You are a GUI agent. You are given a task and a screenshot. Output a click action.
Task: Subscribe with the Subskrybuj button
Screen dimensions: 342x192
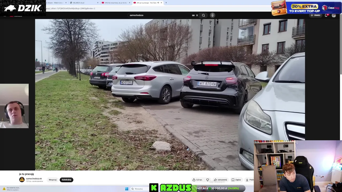point(66,180)
